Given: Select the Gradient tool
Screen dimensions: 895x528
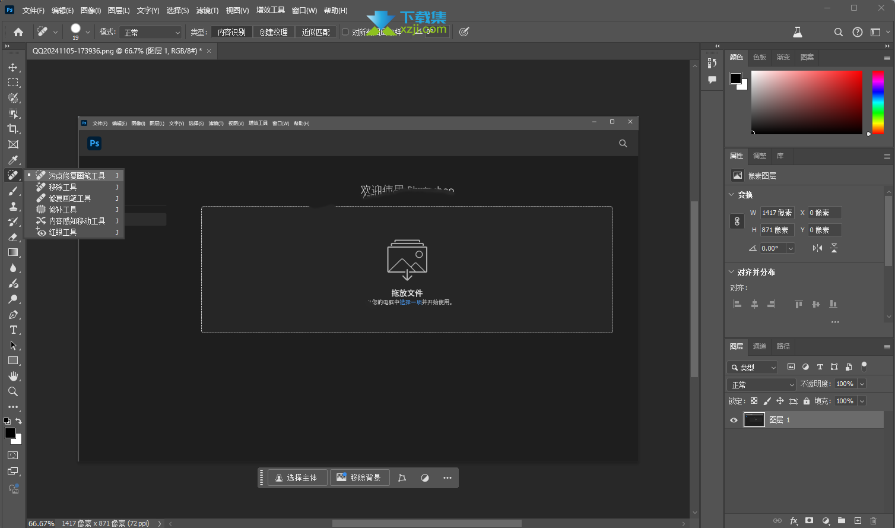Looking at the screenshot, I should coord(13,252).
